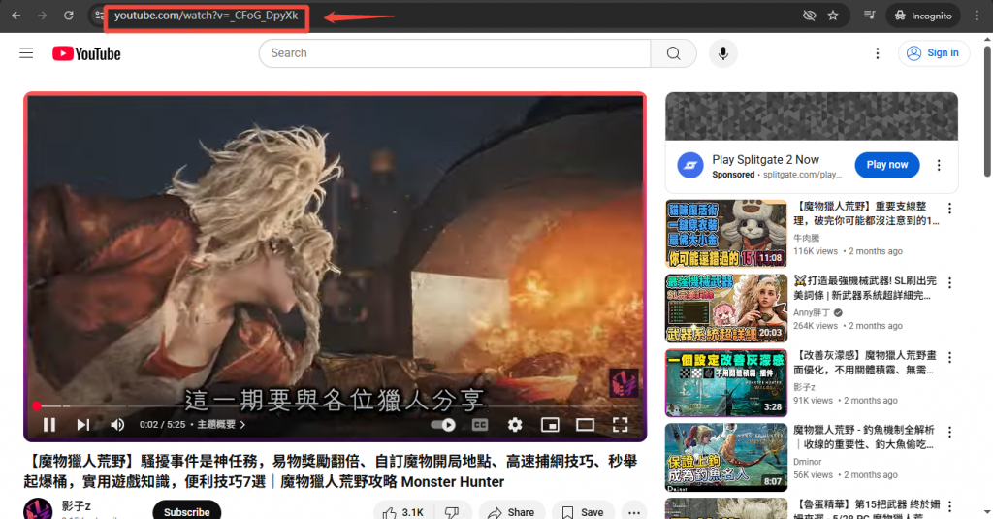The height and width of the screenshot is (519, 993).
Task: Open the options menu for the 牛肉腸 video
Action: [949, 208]
